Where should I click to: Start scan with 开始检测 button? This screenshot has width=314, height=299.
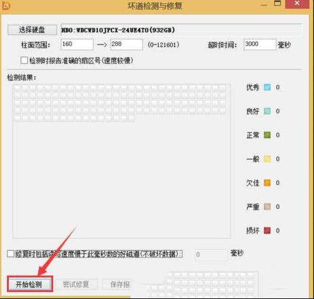[x=29, y=284]
